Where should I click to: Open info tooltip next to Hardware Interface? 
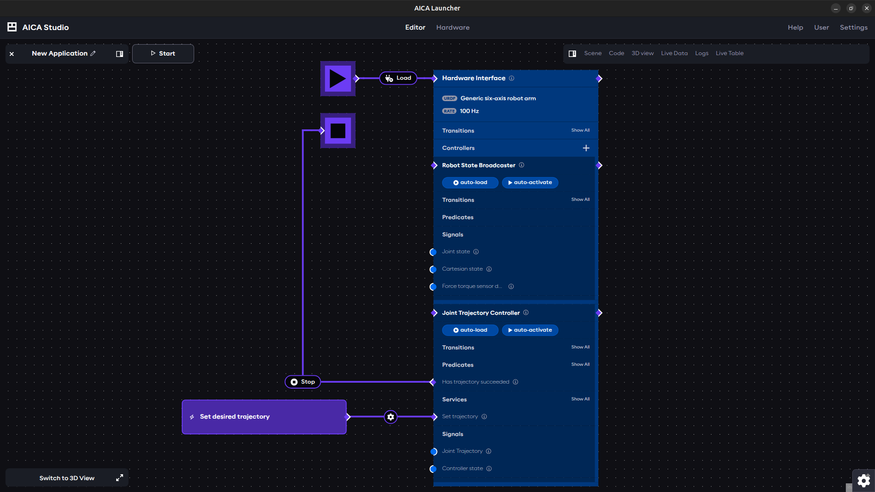click(x=511, y=78)
